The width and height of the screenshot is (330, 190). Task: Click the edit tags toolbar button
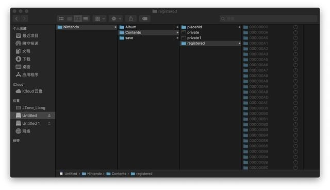(144, 18)
